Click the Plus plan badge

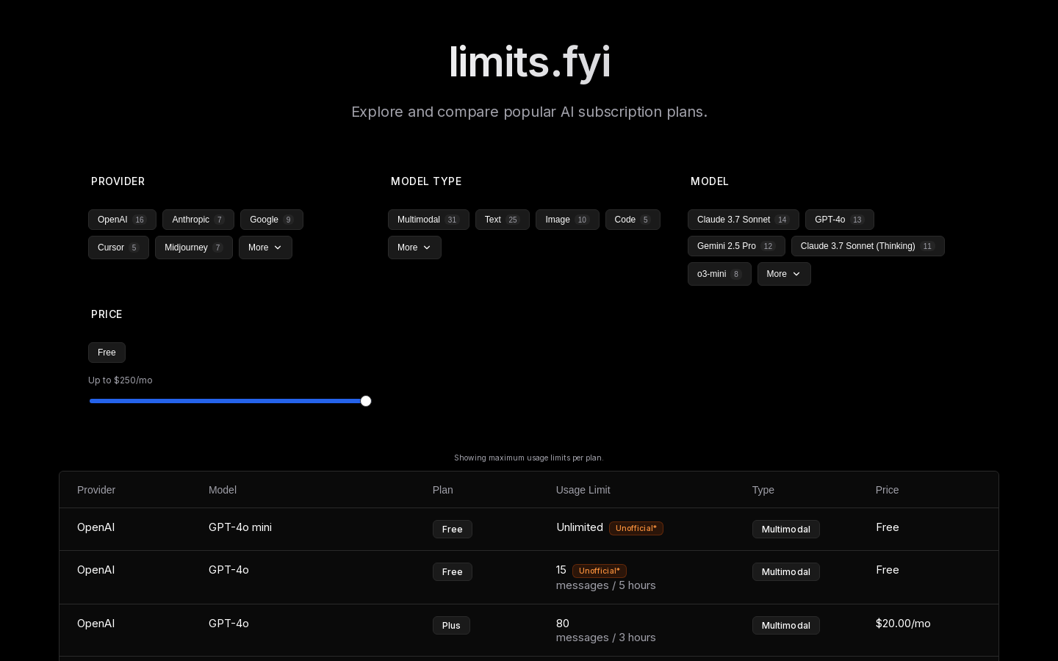(x=451, y=626)
